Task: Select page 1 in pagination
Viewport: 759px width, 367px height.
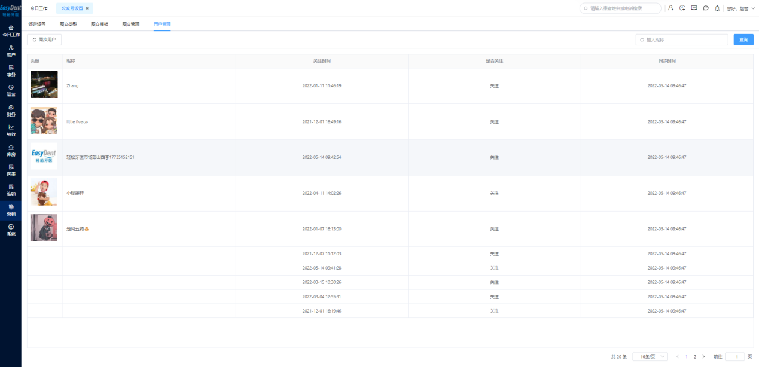Action: [x=686, y=356]
